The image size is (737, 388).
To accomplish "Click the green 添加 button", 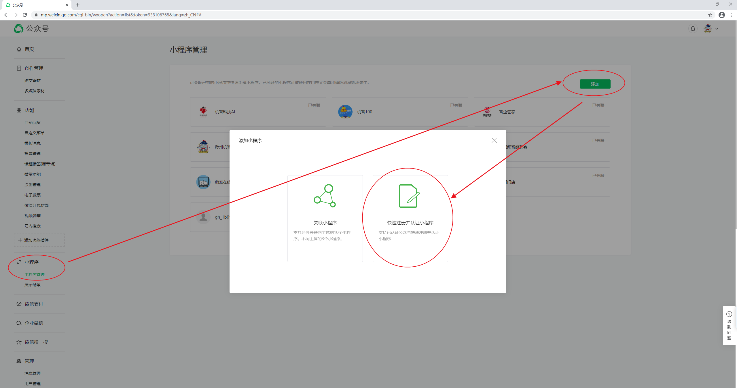I will point(595,84).
